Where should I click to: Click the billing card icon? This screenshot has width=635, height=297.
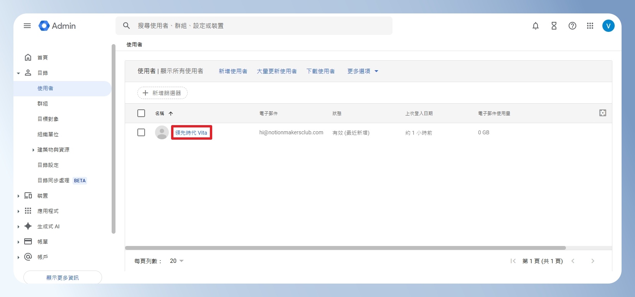coord(28,242)
